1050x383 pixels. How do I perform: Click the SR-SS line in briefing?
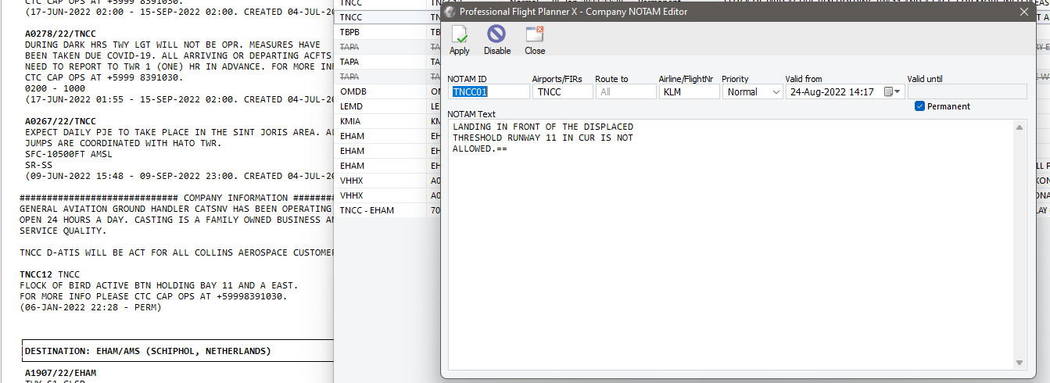38,166
